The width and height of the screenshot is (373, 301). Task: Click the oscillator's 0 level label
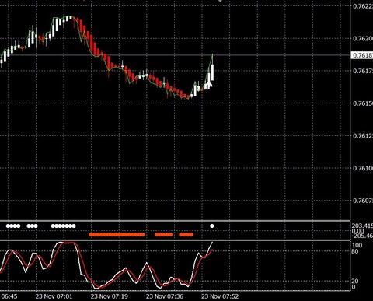(x=354, y=287)
